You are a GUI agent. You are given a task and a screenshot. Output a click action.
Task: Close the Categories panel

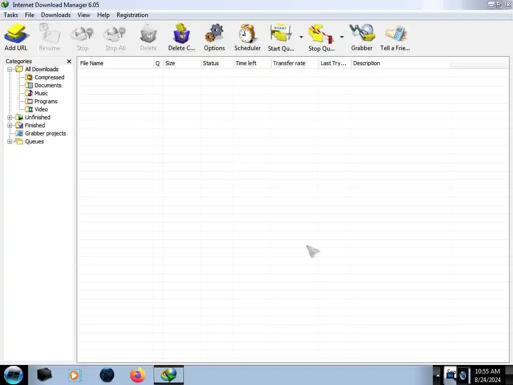(69, 61)
